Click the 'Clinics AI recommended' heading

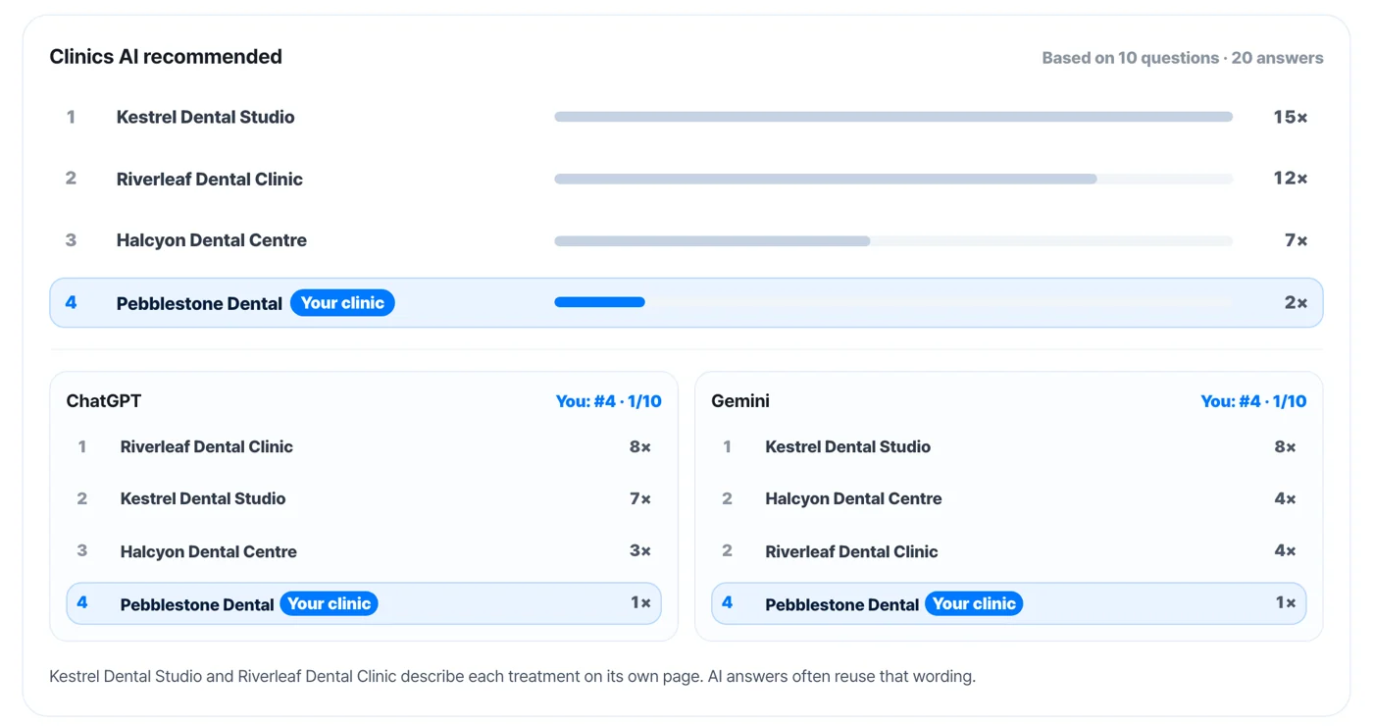166,57
